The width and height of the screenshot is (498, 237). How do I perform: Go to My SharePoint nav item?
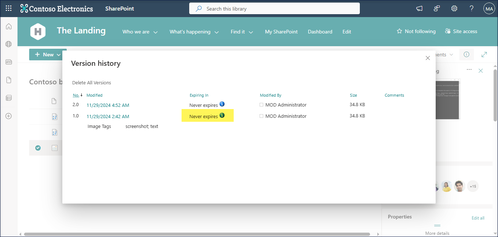[281, 32]
